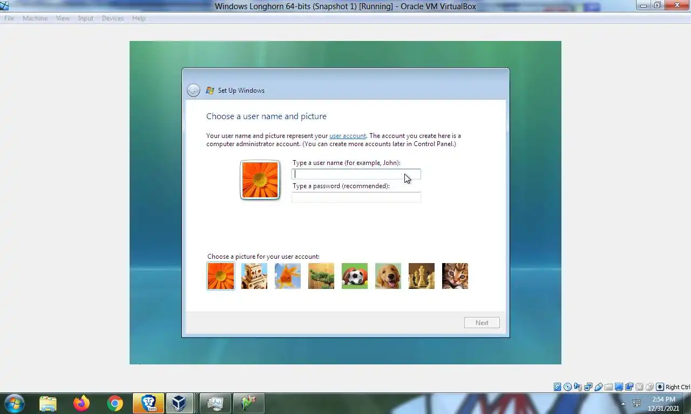Restore down the VirtualBox window
This screenshot has width=691, height=414.
pyautogui.click(x=657, y=5)
